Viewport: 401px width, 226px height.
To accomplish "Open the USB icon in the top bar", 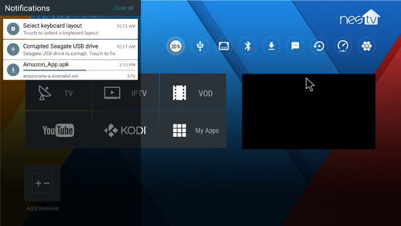I will click(x=200, y=46).
